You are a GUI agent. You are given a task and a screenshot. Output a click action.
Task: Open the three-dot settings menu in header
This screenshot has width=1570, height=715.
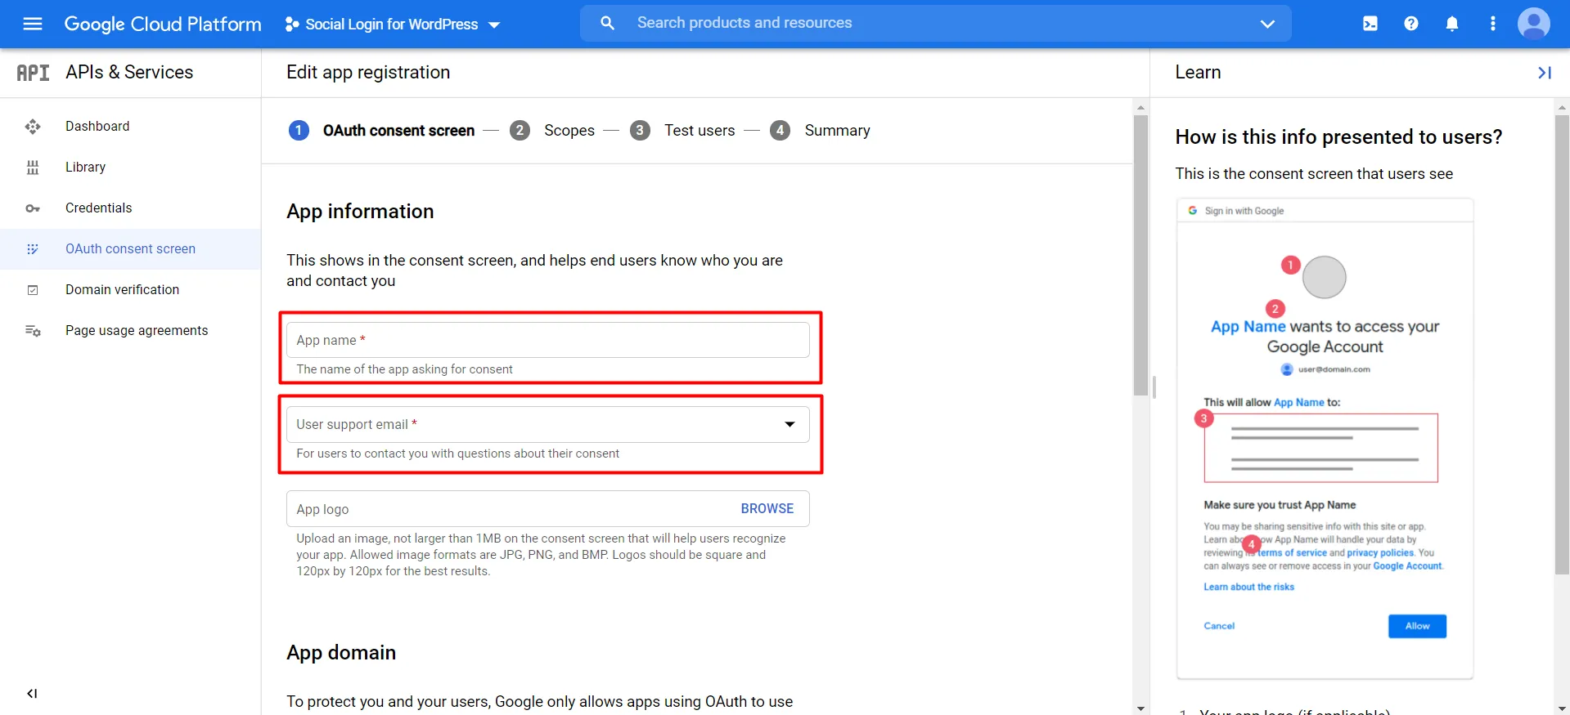click(1493, 24)
